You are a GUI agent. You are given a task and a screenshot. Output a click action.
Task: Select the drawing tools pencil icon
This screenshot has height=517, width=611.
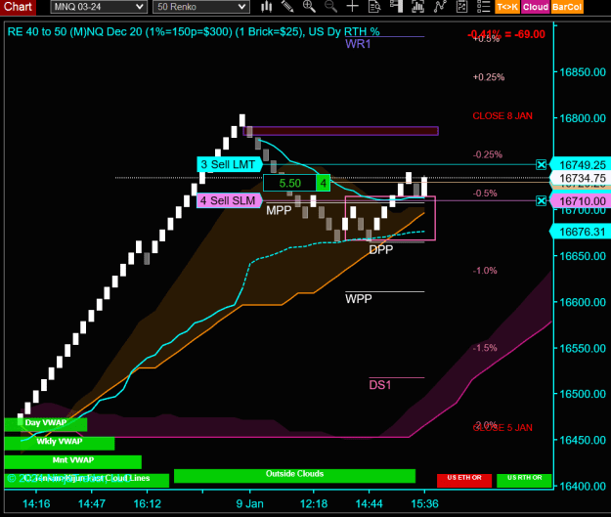[x=287, y=7]
